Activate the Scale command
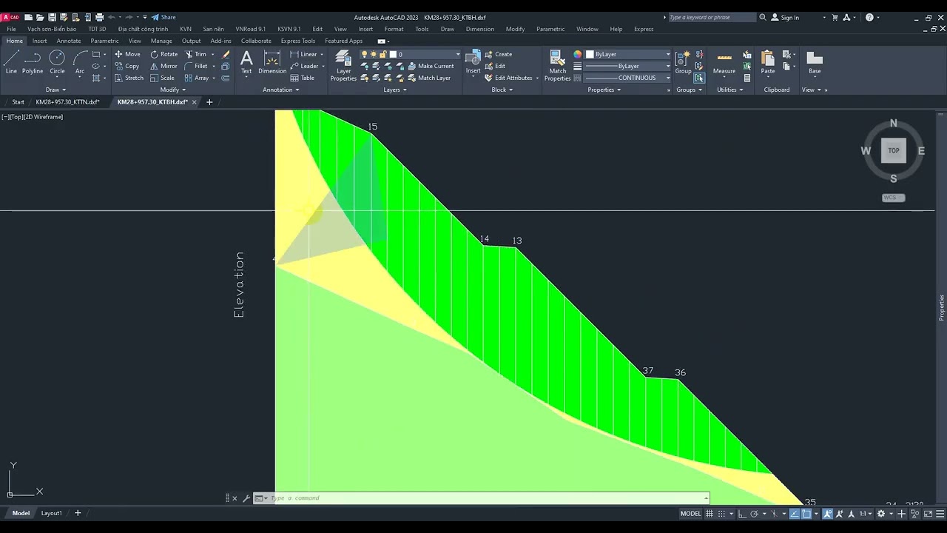947x533 pixels. 162,78
